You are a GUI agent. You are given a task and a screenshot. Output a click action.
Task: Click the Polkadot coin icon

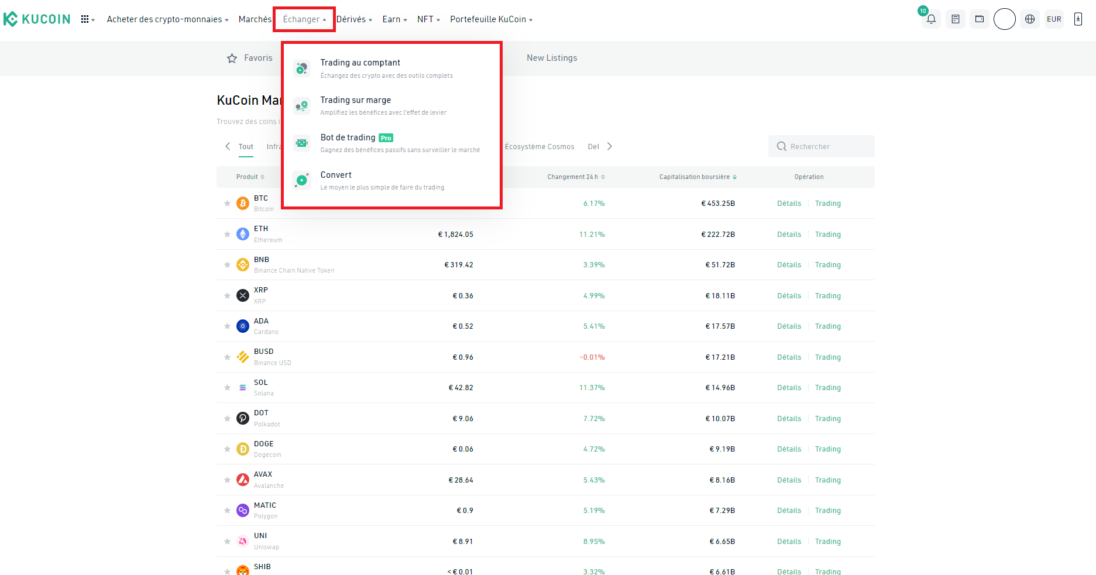pos(243,418)
